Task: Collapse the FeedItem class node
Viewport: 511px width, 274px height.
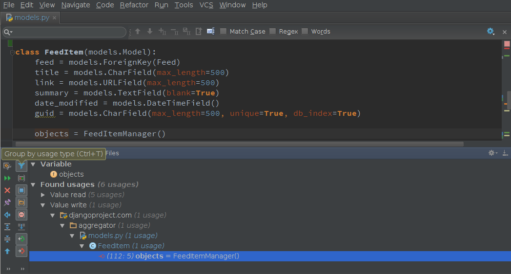Action: [82, 246]
